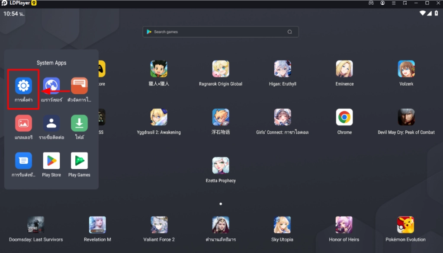Launch the Play Store app
Screen dimensions: 443x253
pyautogui.click(x=51, y=161)
